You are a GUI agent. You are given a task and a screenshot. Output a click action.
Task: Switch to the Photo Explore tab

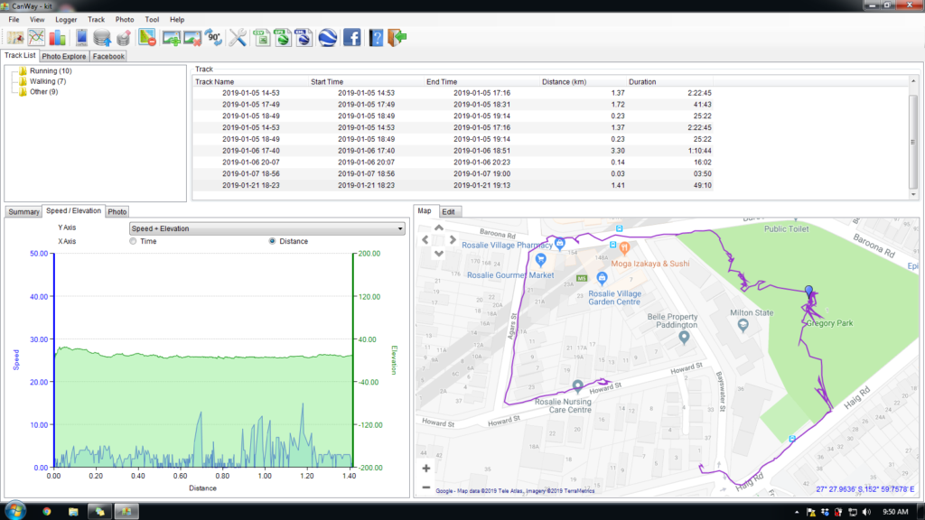(x=63, y=56)
